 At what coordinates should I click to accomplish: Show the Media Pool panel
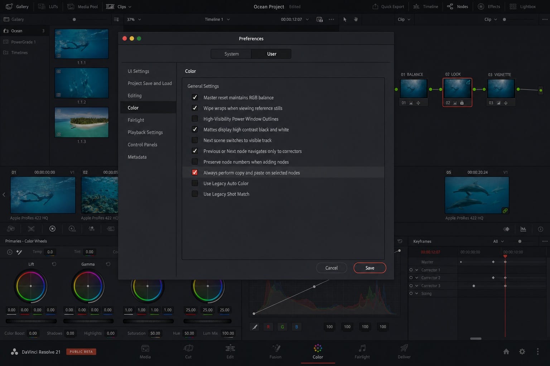point(83,6)
